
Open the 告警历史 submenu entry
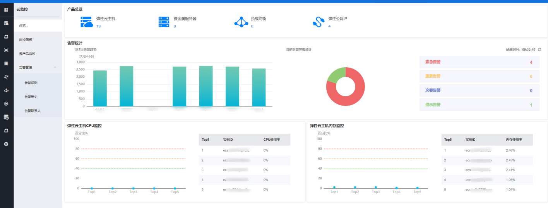31,97
